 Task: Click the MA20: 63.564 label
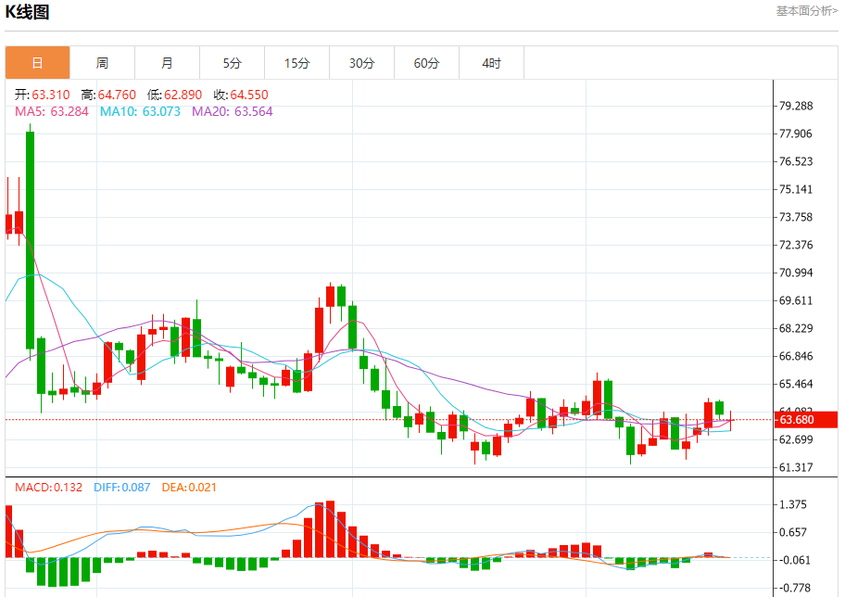tap(233, 111)
